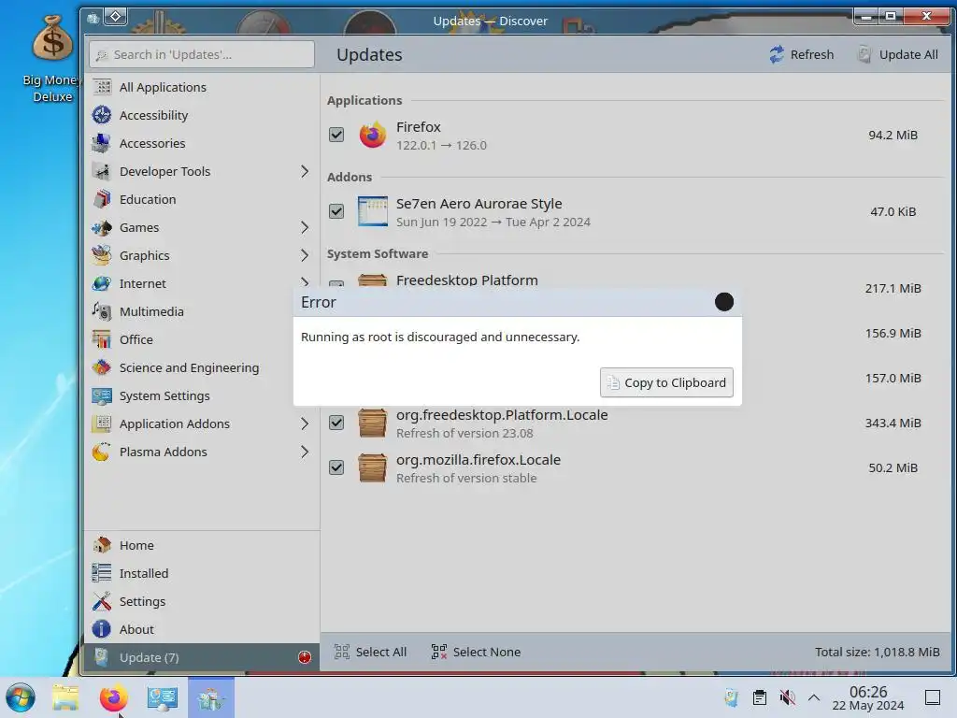The height and width of the screenshot is (718, 957).
Task: Click the Education category icon
Action: (101, 199)
